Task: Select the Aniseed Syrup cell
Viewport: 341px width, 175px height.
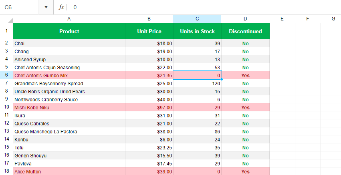Action: (x=69, y=59)
